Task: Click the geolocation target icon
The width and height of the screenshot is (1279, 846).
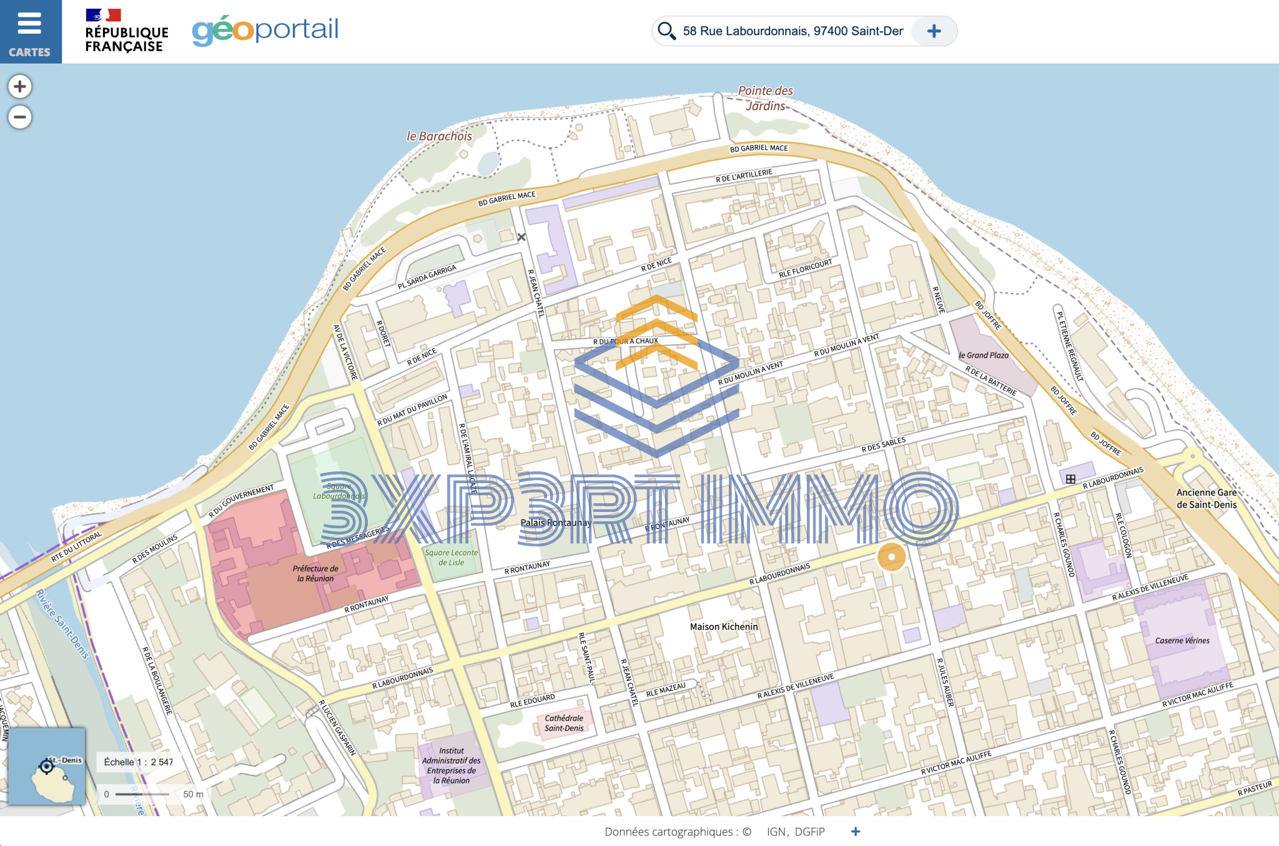Action: pos(46,766)
